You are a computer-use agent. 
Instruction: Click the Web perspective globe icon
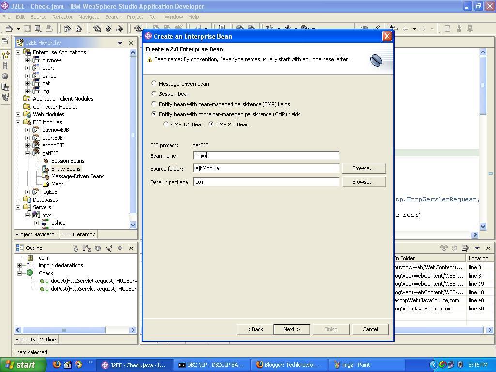click(5, 76)
